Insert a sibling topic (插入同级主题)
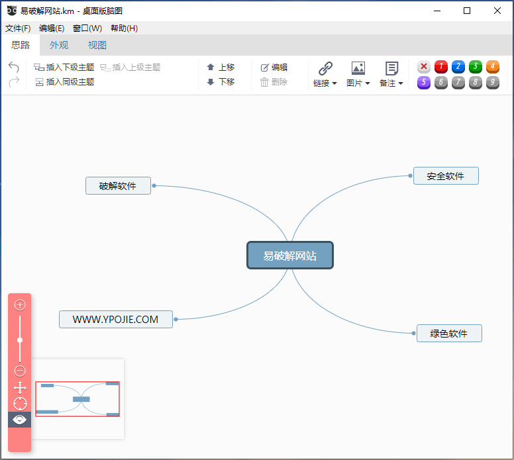 [x=64, y=81]
